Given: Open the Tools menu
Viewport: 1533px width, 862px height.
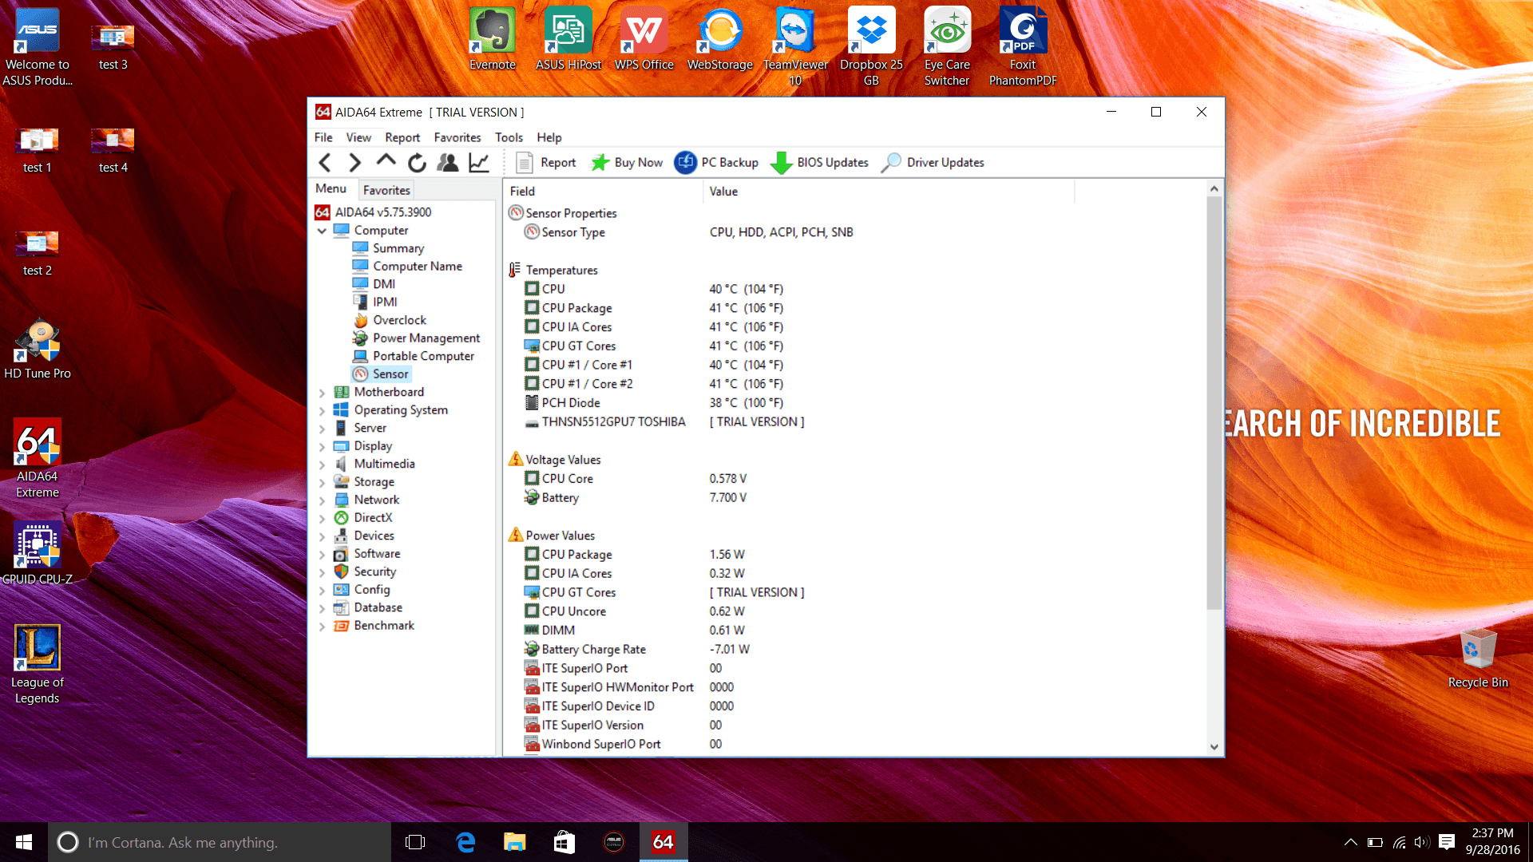Looking at the screenshot, I should pos(509,137).
